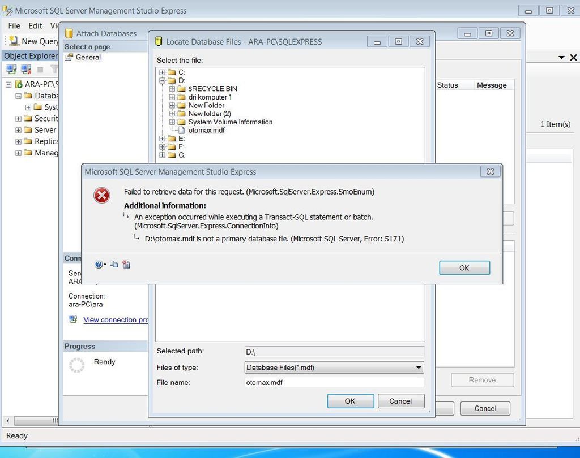Open the 'View connection properties' link

pos(116,320)
